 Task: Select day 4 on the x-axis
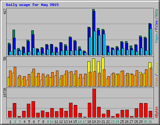tap(24, 122)
